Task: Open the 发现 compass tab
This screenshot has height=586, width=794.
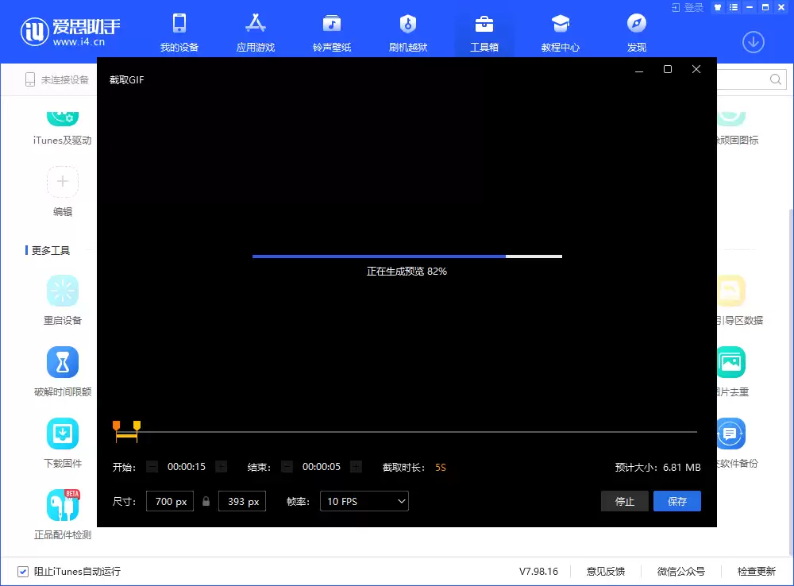Action: pyautogui.click(x=637, y=33)
